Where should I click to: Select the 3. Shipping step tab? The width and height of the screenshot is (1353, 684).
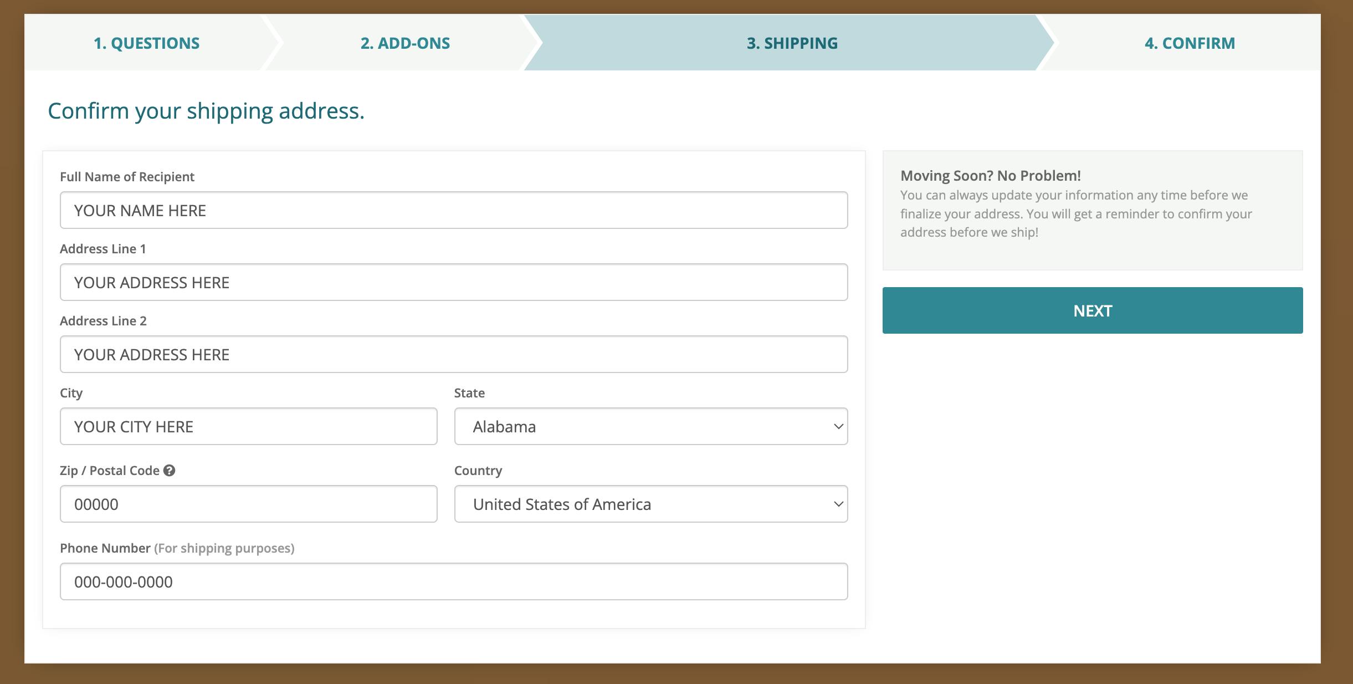[792, 43]
